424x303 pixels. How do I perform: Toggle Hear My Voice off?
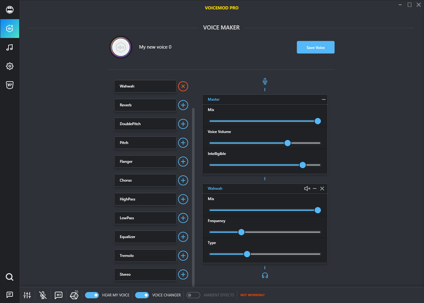coord(92,295)
